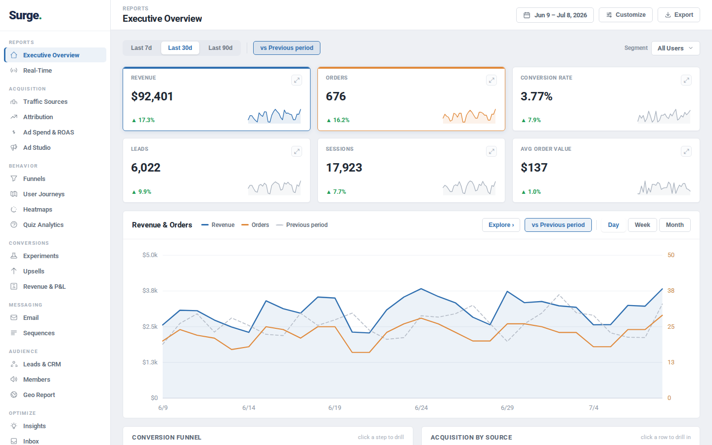Viewport: 712px width, 445px height.
Task: Expand the Revenue card
Action: pos(297,80)
